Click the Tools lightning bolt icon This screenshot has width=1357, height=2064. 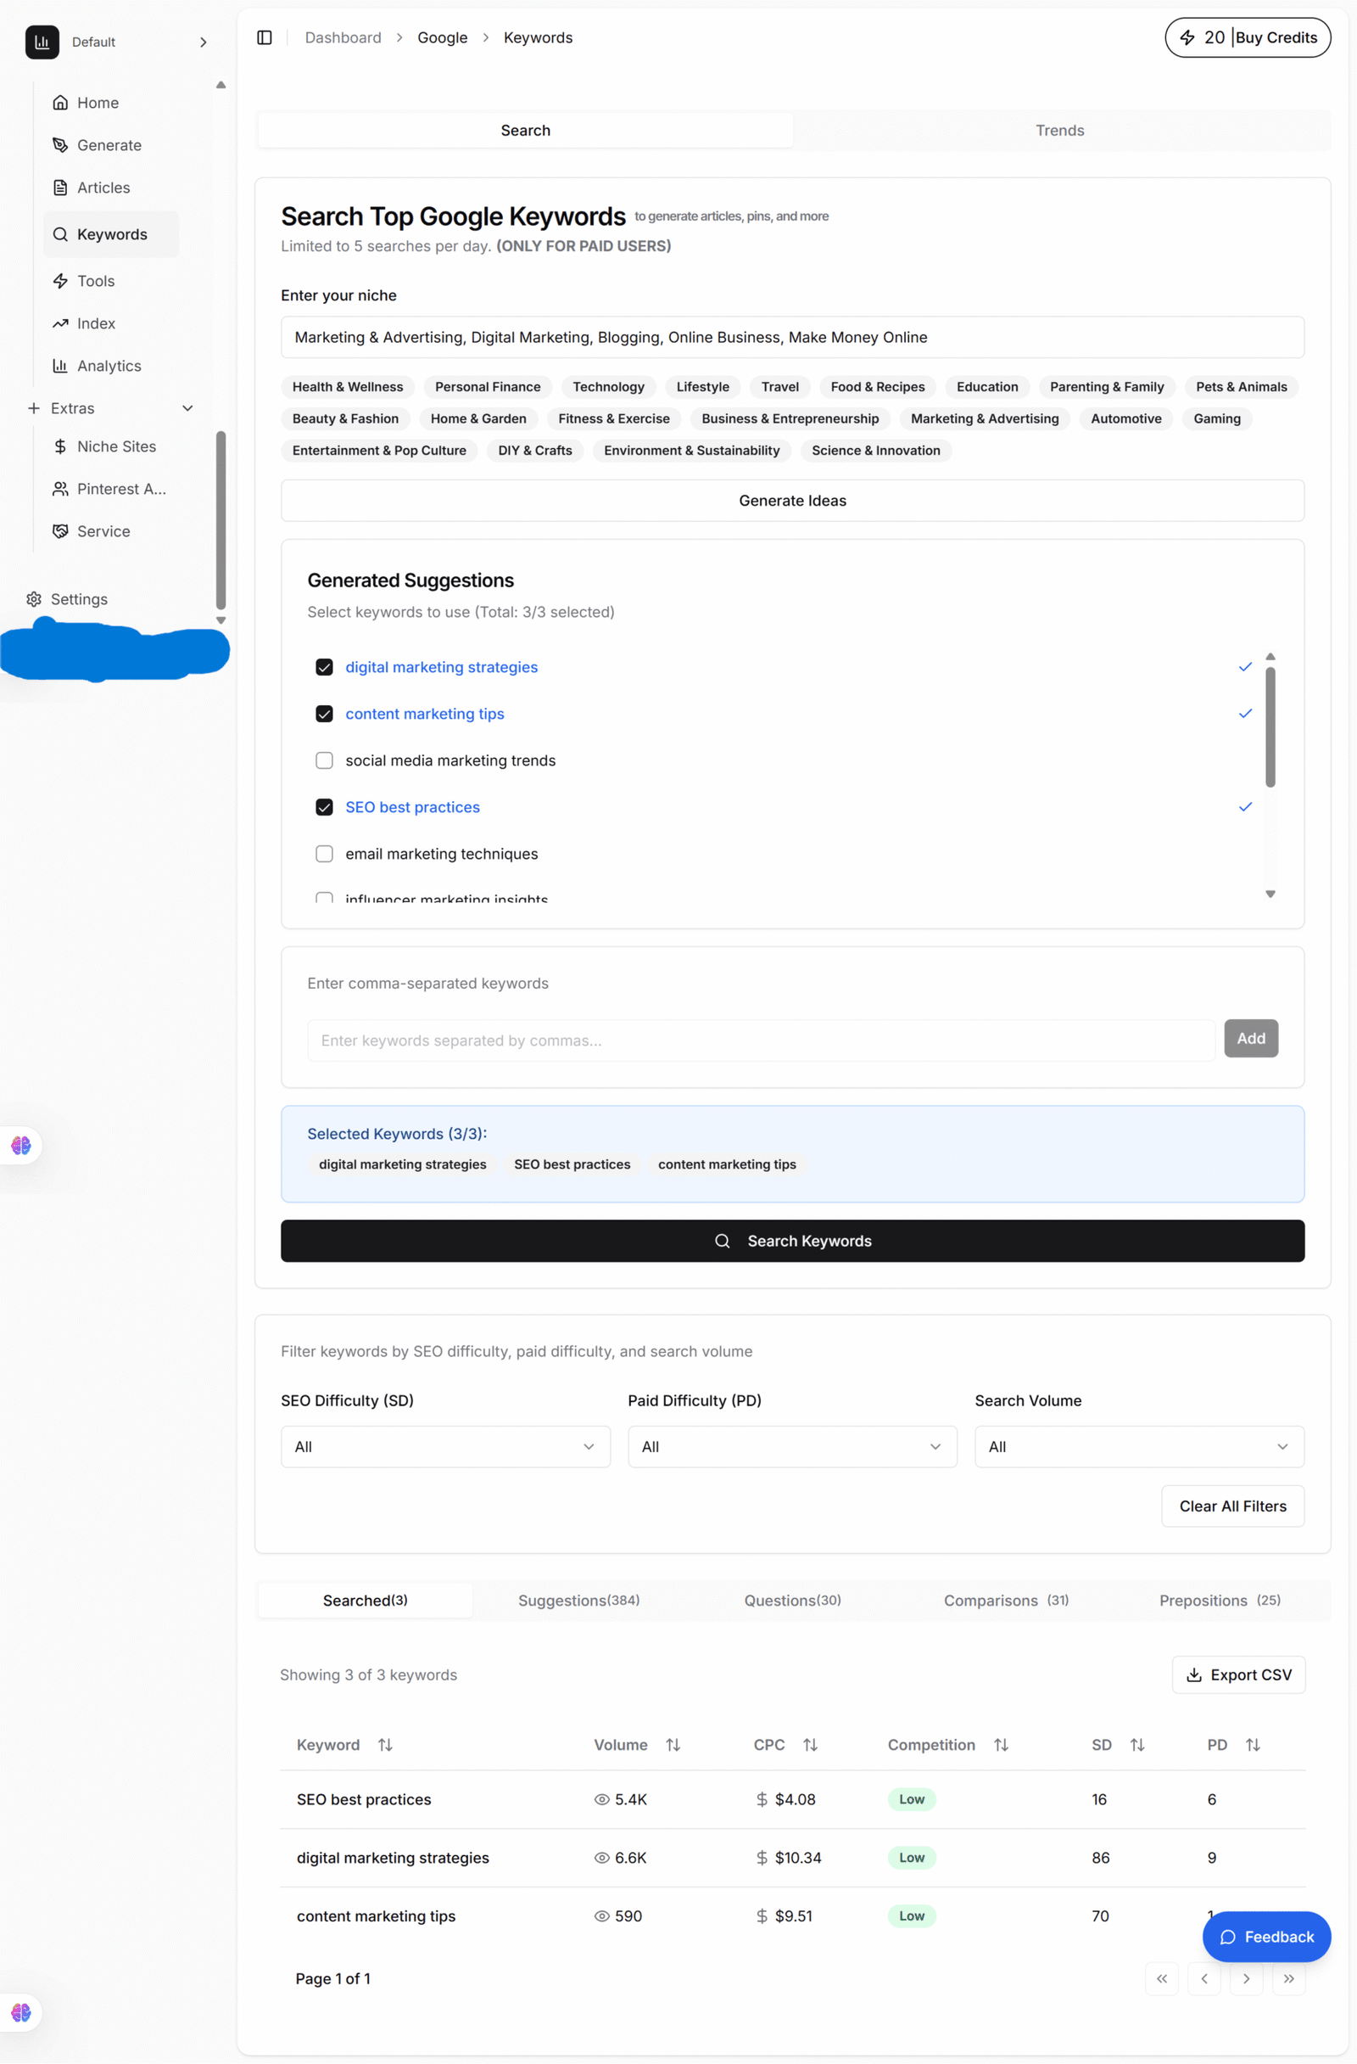(59, 281)
